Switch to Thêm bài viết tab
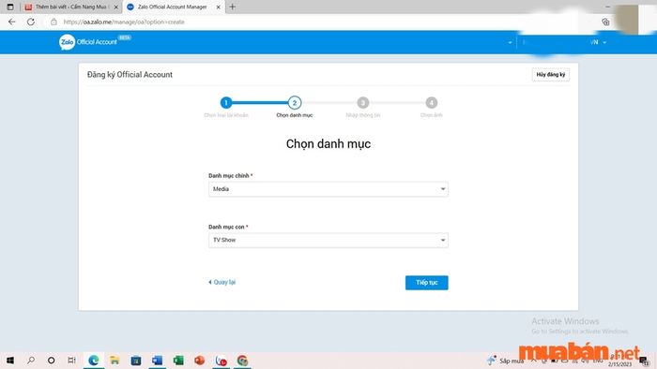This screenshot has height=369, width=657. [70, 7]
